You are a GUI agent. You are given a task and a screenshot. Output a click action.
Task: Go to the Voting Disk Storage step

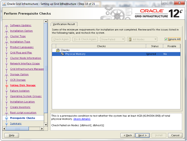point(23,85)
